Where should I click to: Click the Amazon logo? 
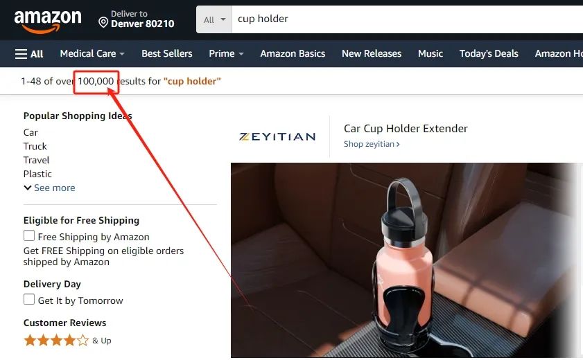[x=48, y=21]
